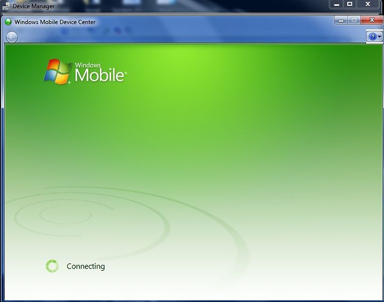
Task: Click the Windows Mobile Device Center title text
Action: pos(55,22)
